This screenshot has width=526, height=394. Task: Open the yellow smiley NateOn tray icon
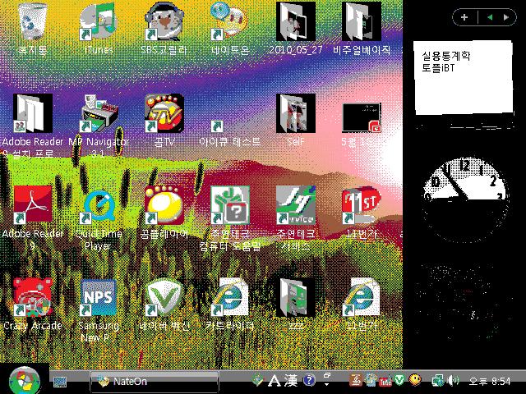[415, 380]
